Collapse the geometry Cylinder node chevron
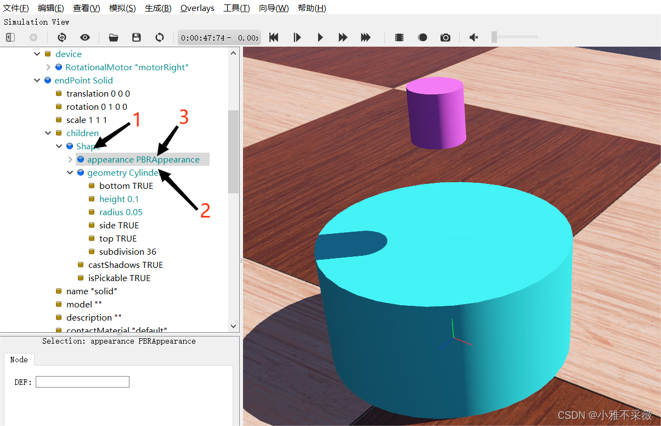Viewport: 661px width, 426px height. pyautogui.click(x=70, y=172)
